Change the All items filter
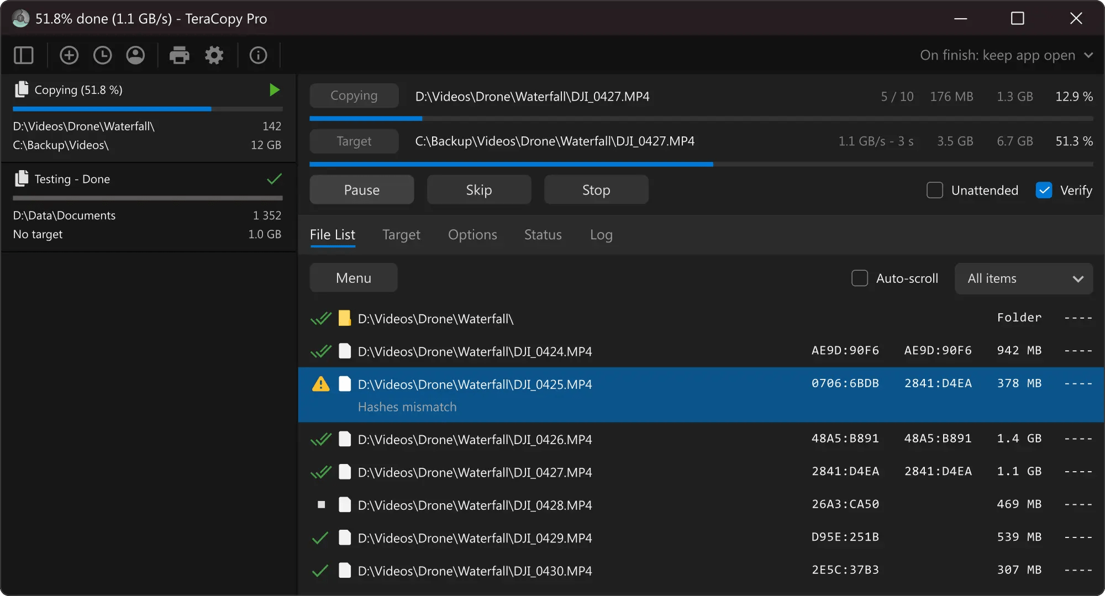This screenshot has width=1105, height=596. pyautogui.click(x=1023, y=278)
